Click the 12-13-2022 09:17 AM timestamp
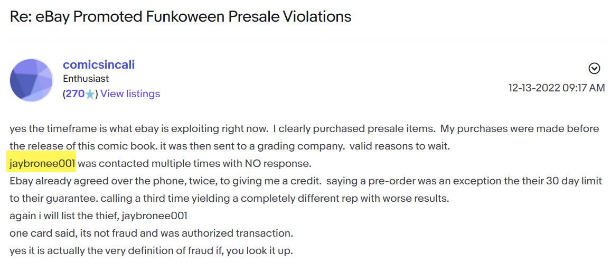Viewport: 611px width, 271px height. pos(557,88)
